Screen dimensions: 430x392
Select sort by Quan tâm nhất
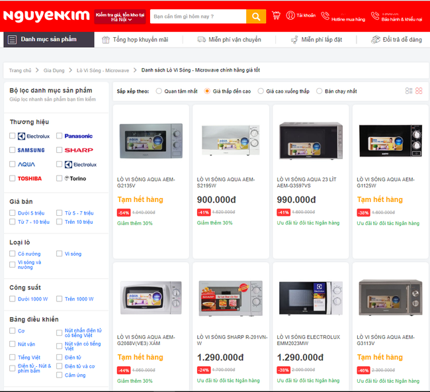[x=159, y=91]
